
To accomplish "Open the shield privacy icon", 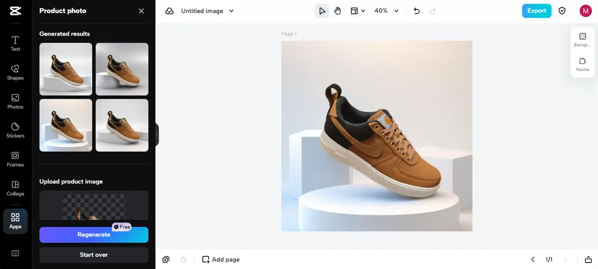I will 562,11.
